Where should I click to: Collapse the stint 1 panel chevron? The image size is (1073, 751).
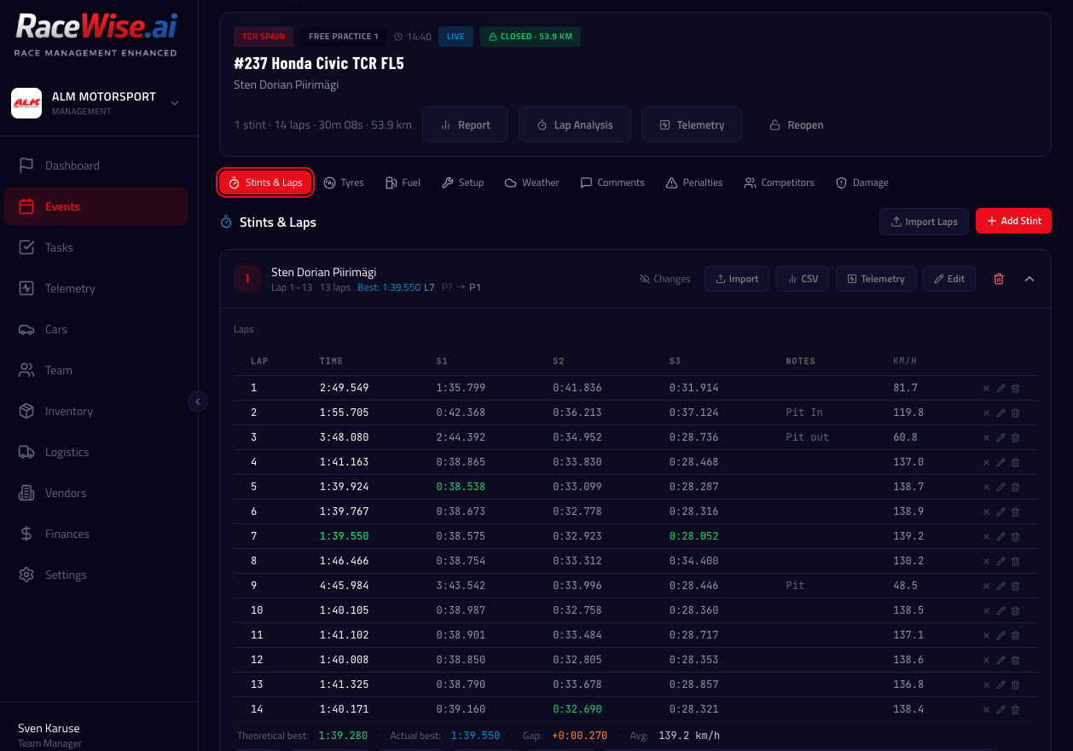click(1029, 279)
